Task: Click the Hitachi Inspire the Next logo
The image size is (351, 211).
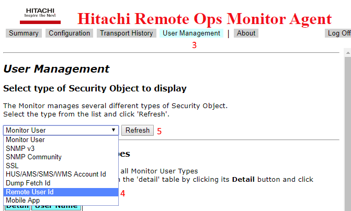Action: [40, 16]
